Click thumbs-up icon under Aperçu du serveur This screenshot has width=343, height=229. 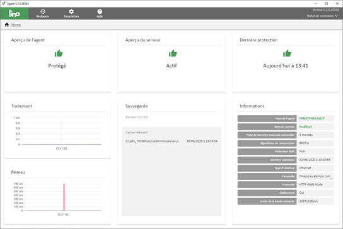[173, 53]
